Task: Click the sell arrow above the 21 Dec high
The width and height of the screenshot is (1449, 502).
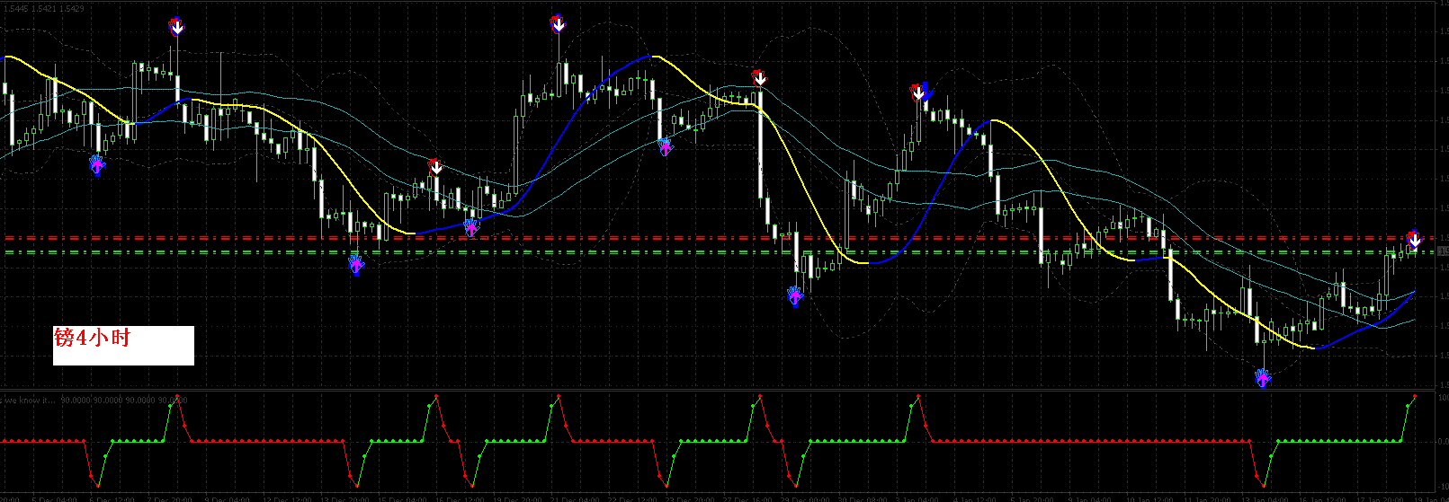Action: [558, 24]
